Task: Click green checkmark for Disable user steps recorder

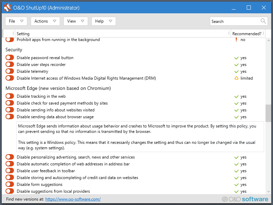Action: coord(236,65)
